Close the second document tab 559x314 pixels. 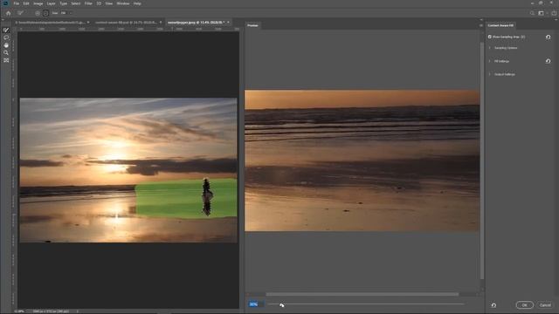[161, 23]
